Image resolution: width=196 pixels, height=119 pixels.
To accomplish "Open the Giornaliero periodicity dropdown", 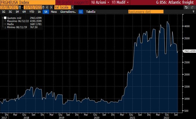I will pos(68,12).
